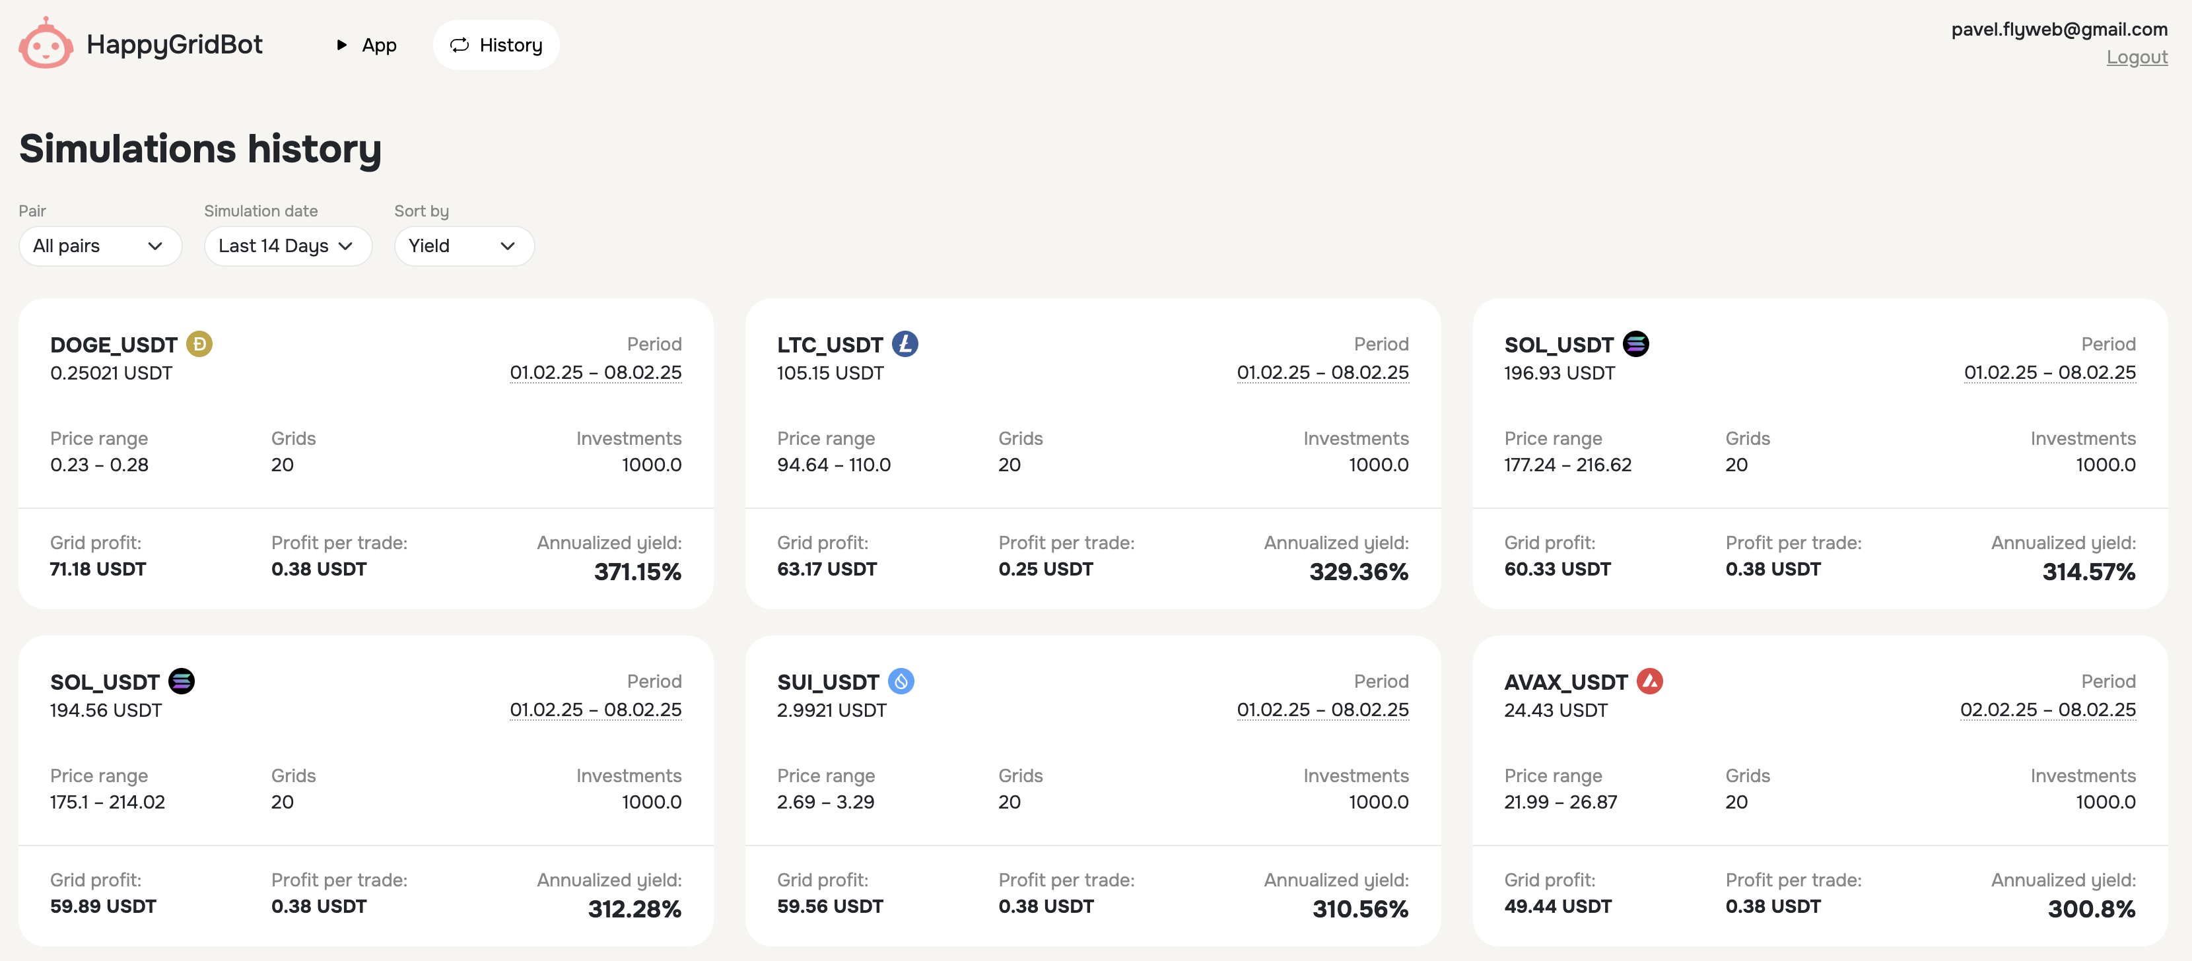
Task: Click the HappyGridBot brand name text
Action: pos(174,44)
